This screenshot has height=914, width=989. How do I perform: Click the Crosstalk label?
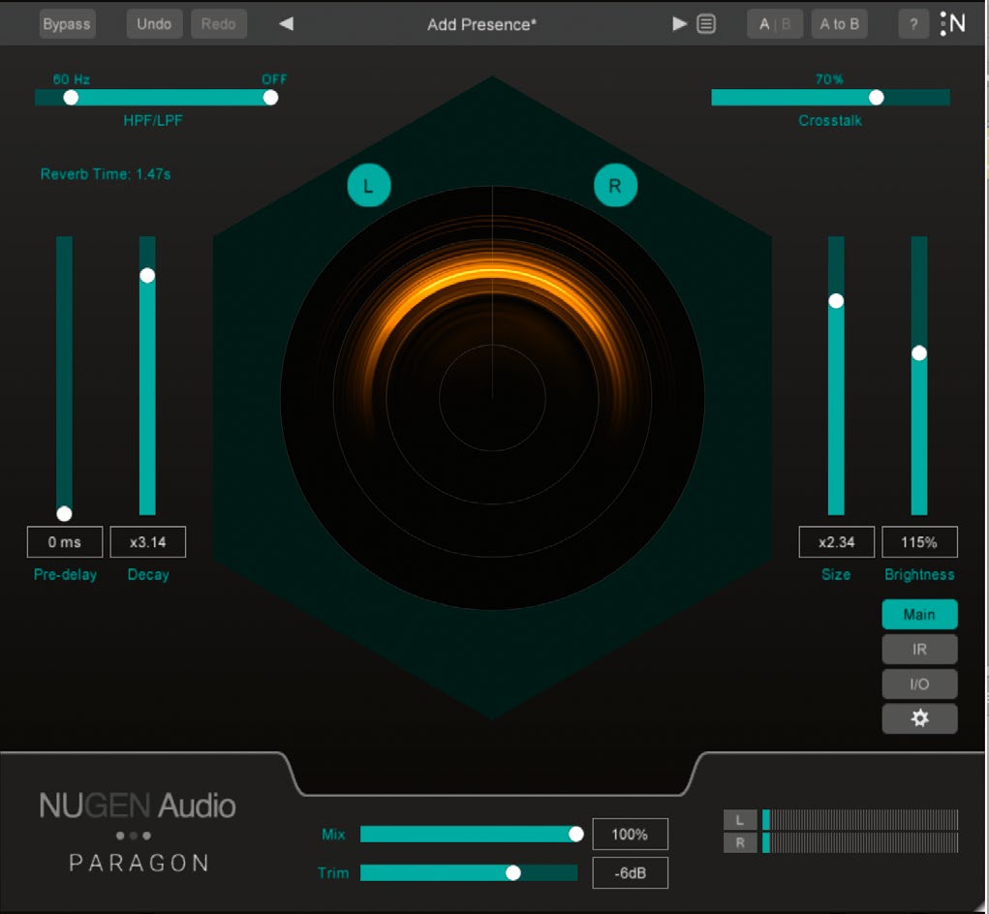830,120
